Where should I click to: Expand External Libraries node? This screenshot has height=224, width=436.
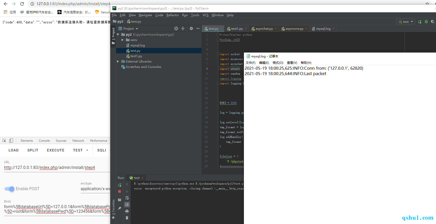click(118, 62)
